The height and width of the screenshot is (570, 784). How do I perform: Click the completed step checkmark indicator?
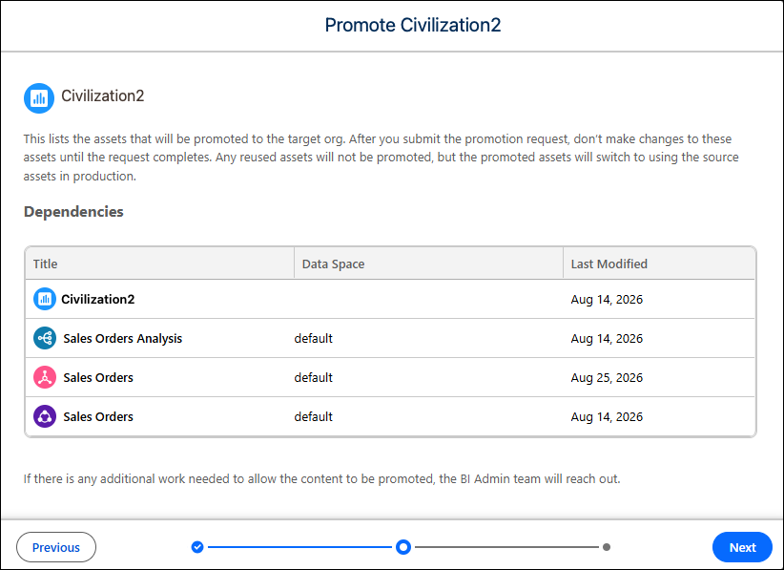[197, 547]
